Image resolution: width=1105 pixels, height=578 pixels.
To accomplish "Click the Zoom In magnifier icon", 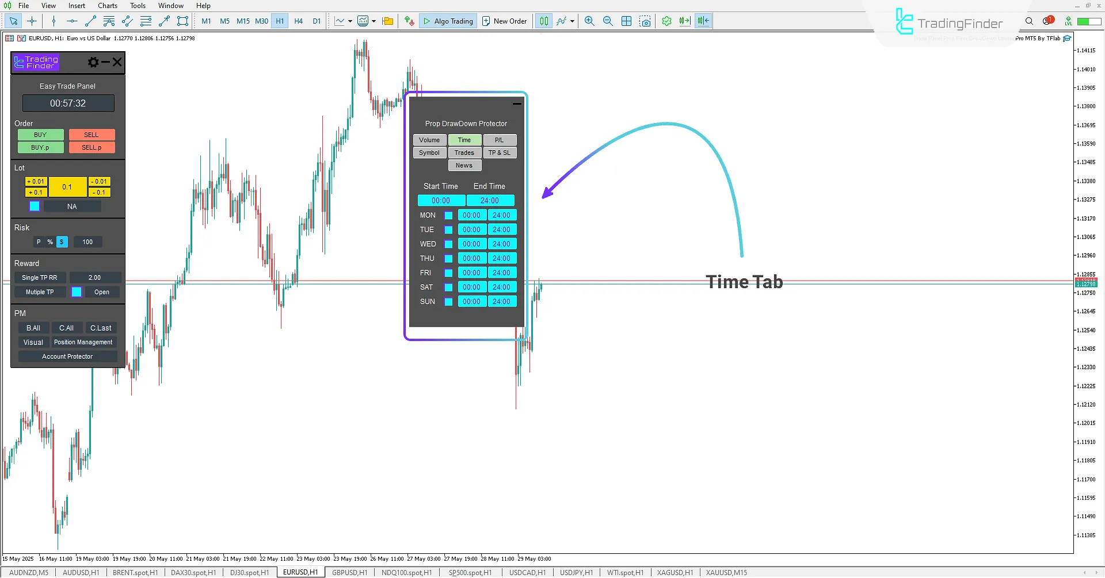I will 589,21.
